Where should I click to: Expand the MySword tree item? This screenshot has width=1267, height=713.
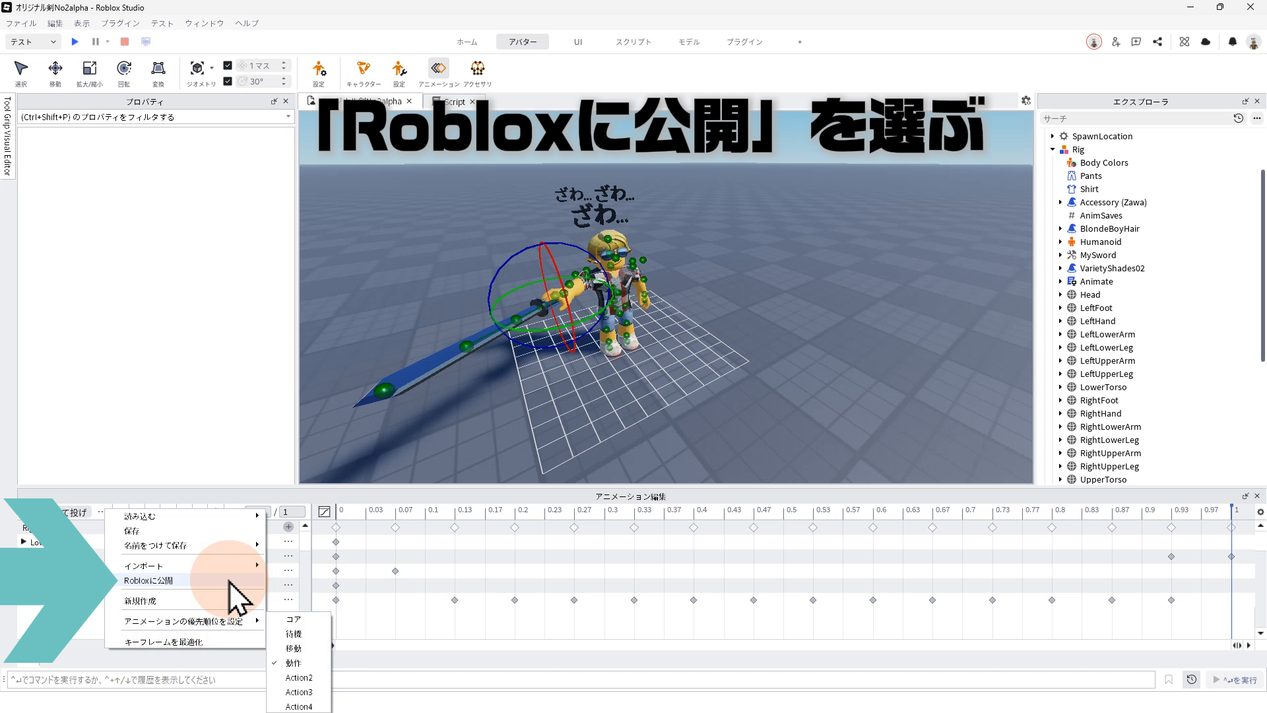coord(1060,255)
